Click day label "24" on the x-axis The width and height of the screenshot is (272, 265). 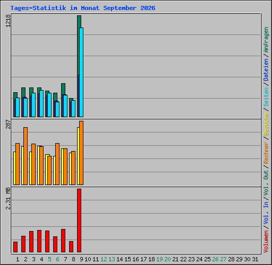(x=199, y=259)
